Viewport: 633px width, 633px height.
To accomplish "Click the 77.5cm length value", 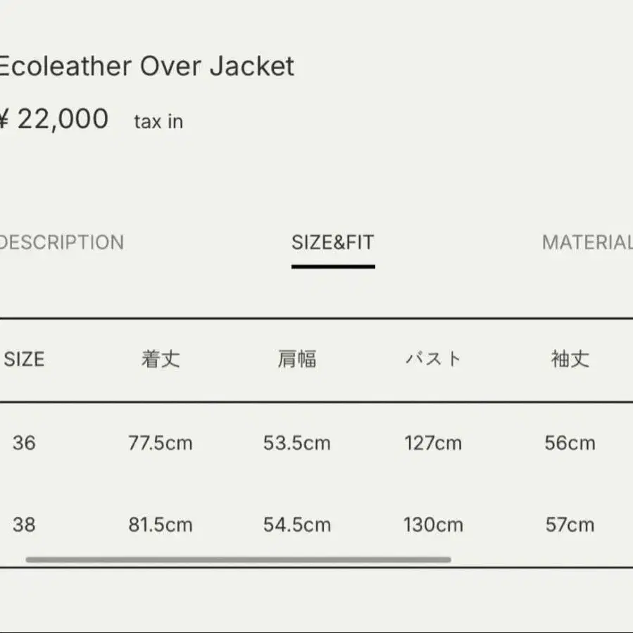I will click(x=161, y=443).
